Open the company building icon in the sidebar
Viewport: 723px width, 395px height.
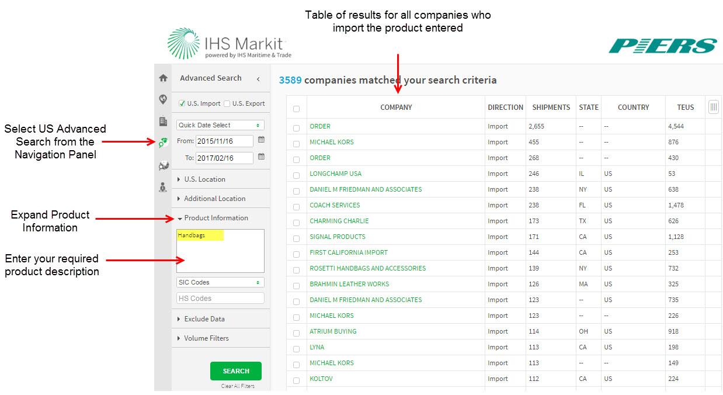pyautogui.click(x=163, y=122)
